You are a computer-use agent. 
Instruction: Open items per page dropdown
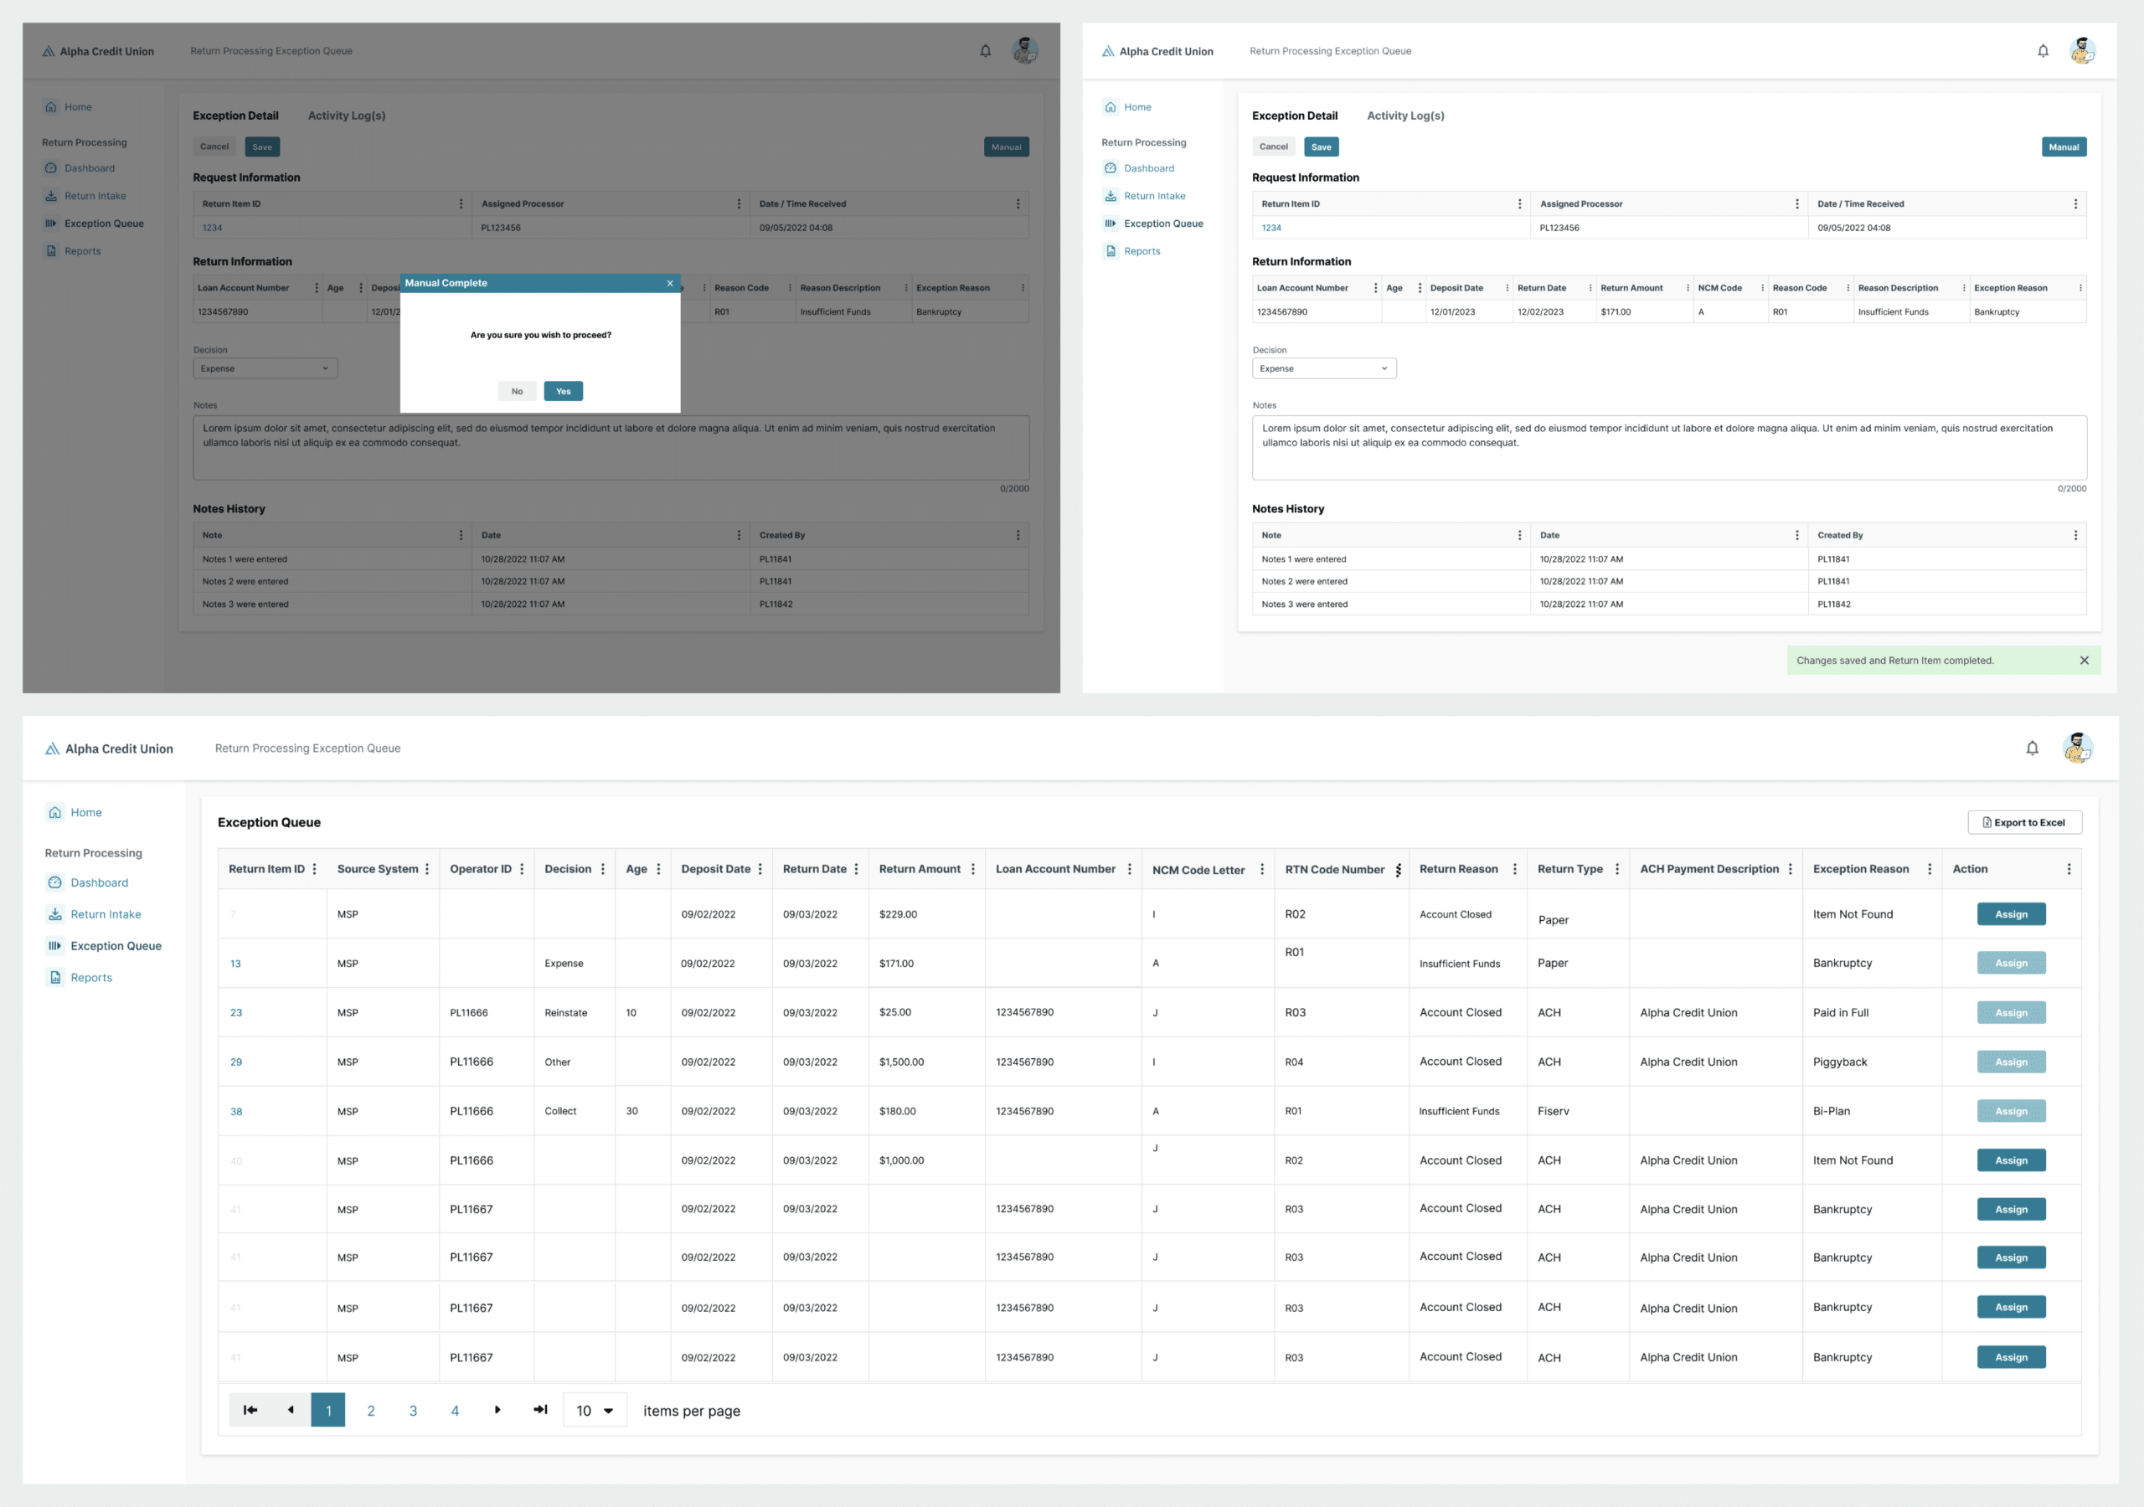pyautogui.click(x=595, y=1411)
